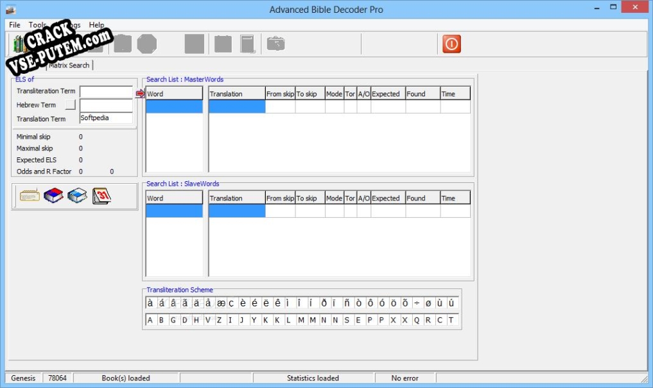653x388 pixels.
Task: Click the Book(s) loaded status text
Action: [x=126, y=378]
